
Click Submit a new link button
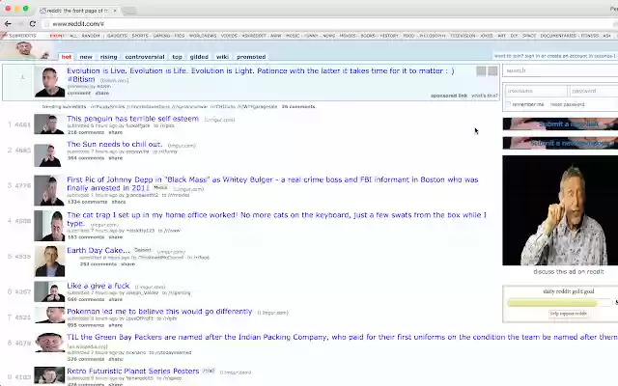(560, 124)
